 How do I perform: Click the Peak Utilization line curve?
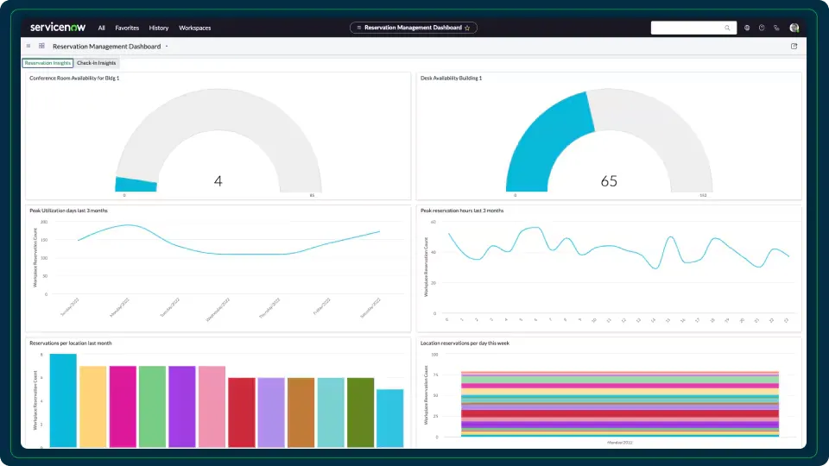click(x=228, y=254)
